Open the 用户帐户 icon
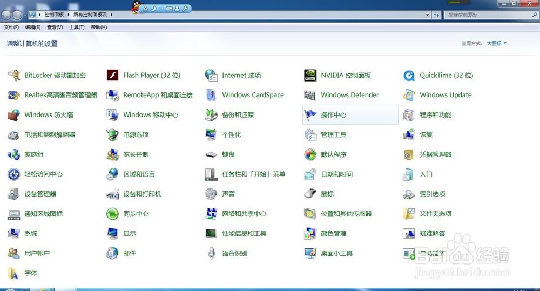 14,253
